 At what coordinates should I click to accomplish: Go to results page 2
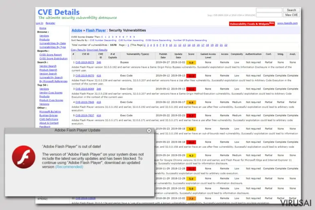pyautogui.click(x=145, y=45)
